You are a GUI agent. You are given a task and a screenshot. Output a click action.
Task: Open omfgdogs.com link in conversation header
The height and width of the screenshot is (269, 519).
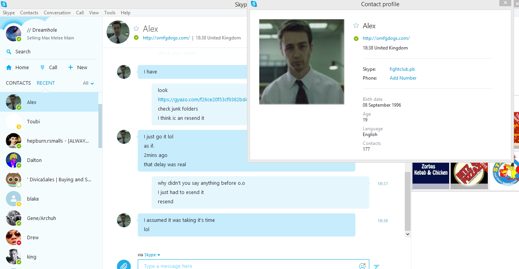[x=166, y=38]
